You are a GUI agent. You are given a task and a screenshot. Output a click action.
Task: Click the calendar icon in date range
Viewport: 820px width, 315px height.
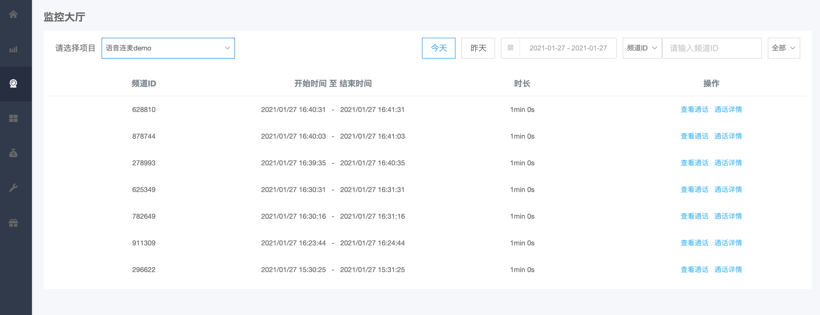[x=510, y=48]
